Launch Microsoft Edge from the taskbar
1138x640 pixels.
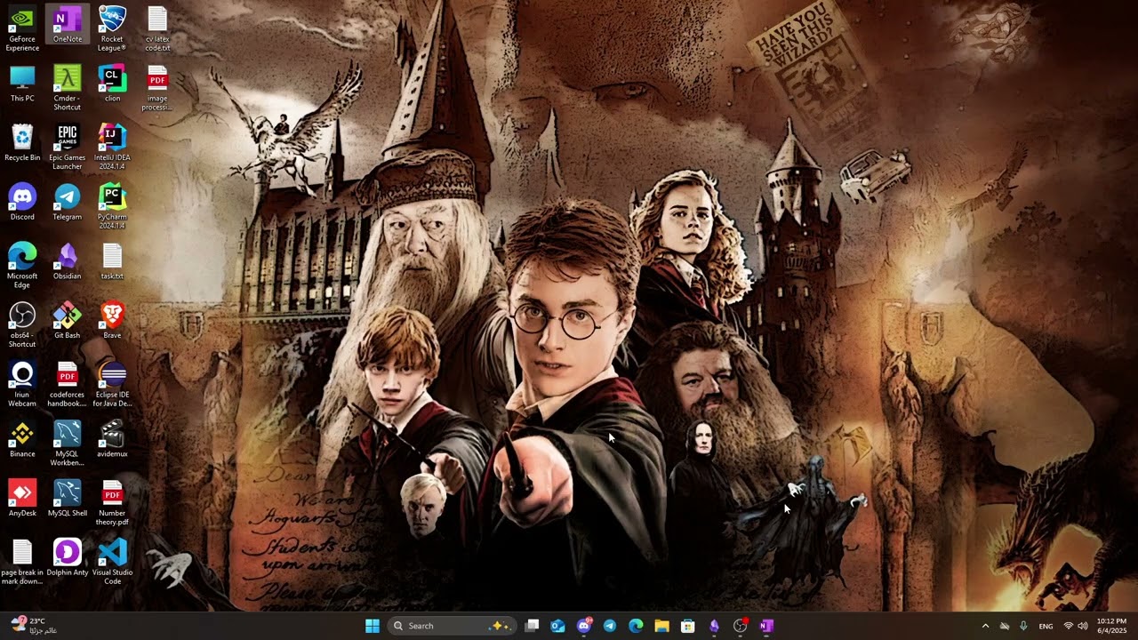636,626
